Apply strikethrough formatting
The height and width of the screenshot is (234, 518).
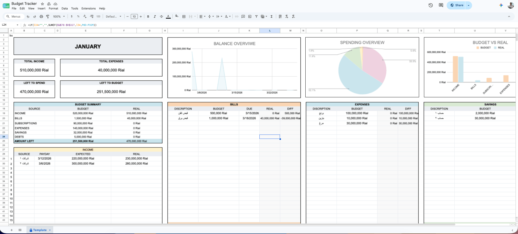161,16
